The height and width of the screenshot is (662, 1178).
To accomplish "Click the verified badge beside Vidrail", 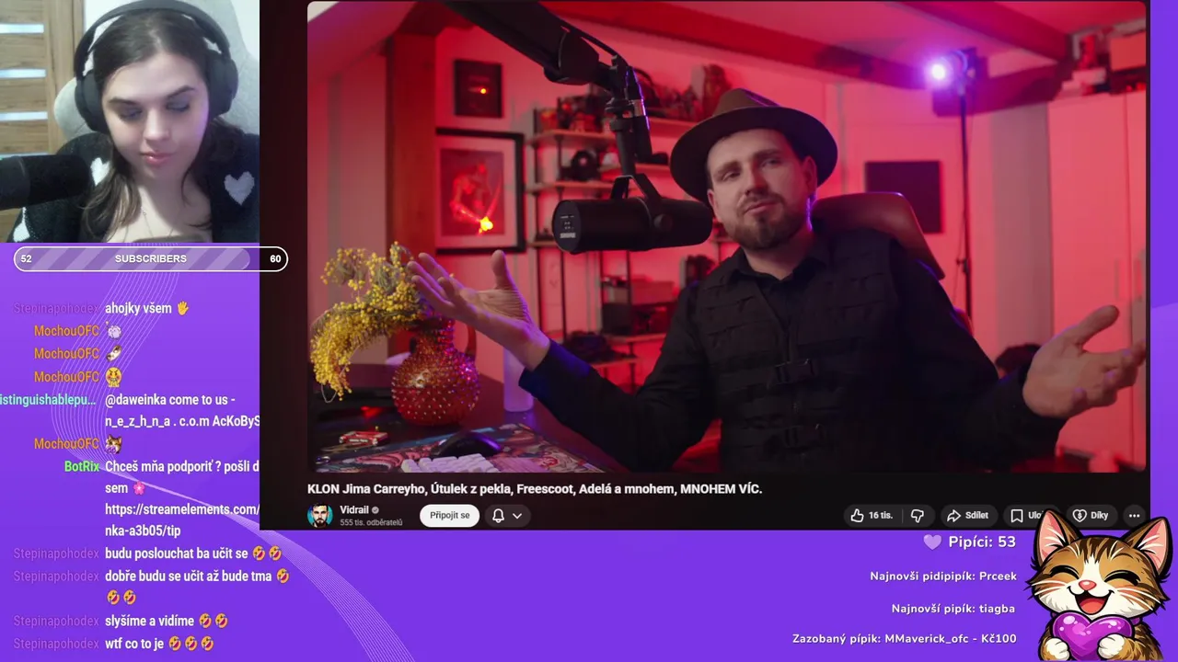I will pyautogui.click(x=375, y=510).
